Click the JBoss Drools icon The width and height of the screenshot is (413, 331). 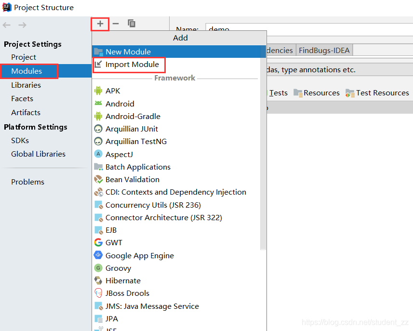[98, 293]
